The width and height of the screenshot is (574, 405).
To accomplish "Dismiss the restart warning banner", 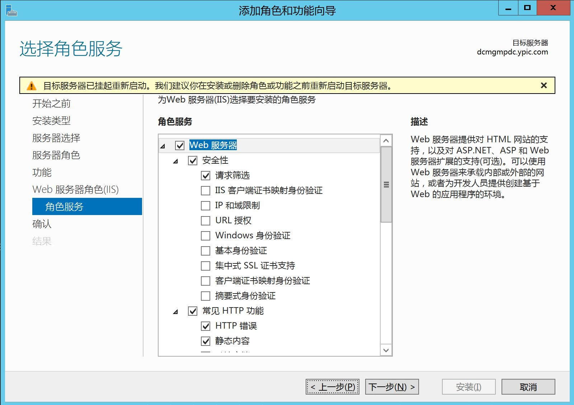I will 544,86.
